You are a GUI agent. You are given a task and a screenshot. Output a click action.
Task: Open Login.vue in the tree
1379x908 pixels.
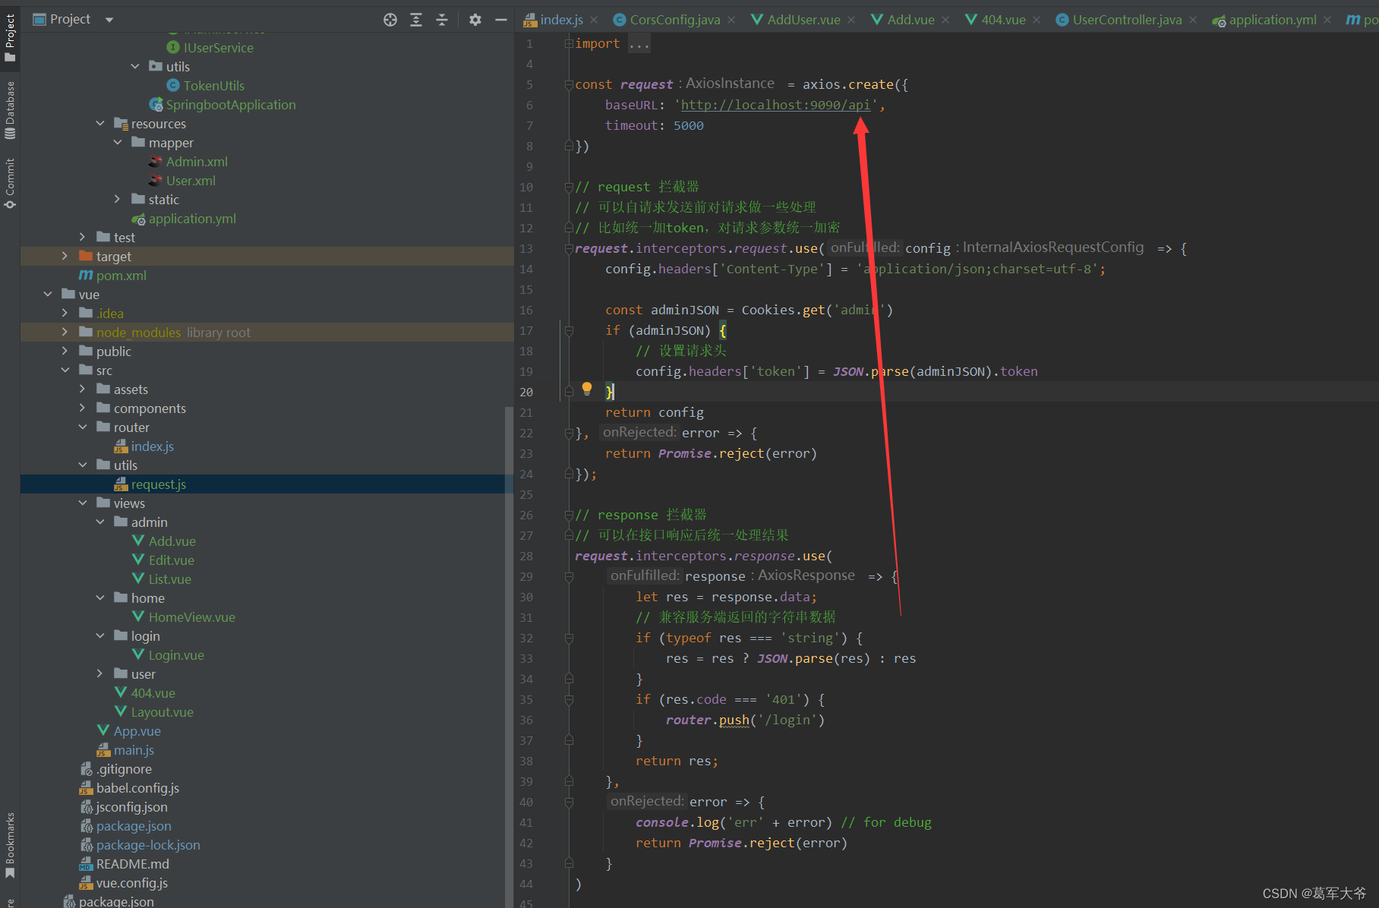[x=176, y=655]
